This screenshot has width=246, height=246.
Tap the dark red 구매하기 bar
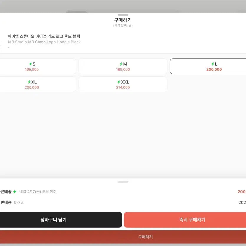point(123,237)
